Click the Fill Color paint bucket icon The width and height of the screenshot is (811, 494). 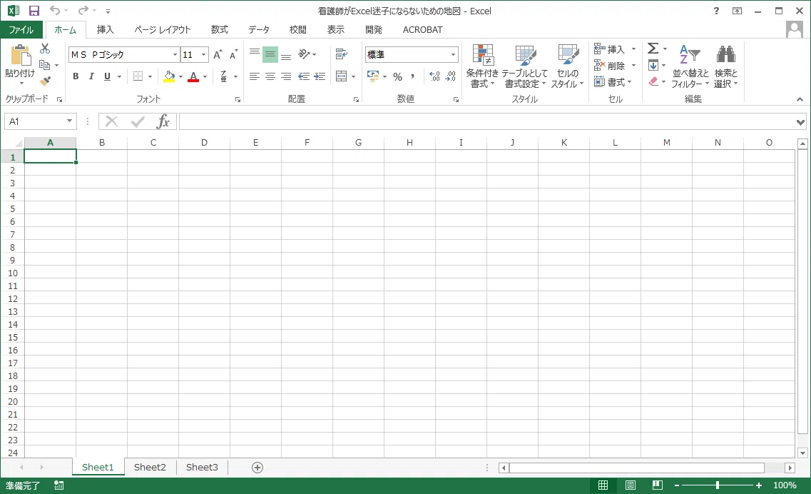tap(169, 76)
